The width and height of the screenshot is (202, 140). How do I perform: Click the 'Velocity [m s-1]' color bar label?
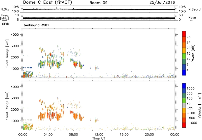199,105
